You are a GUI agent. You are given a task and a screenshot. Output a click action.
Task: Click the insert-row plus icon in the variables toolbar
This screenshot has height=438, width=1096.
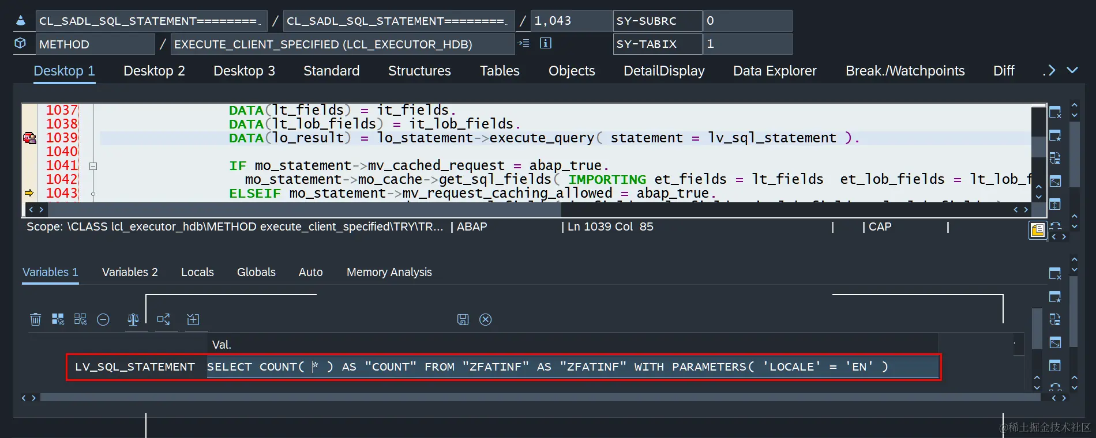tap(193, 319)
